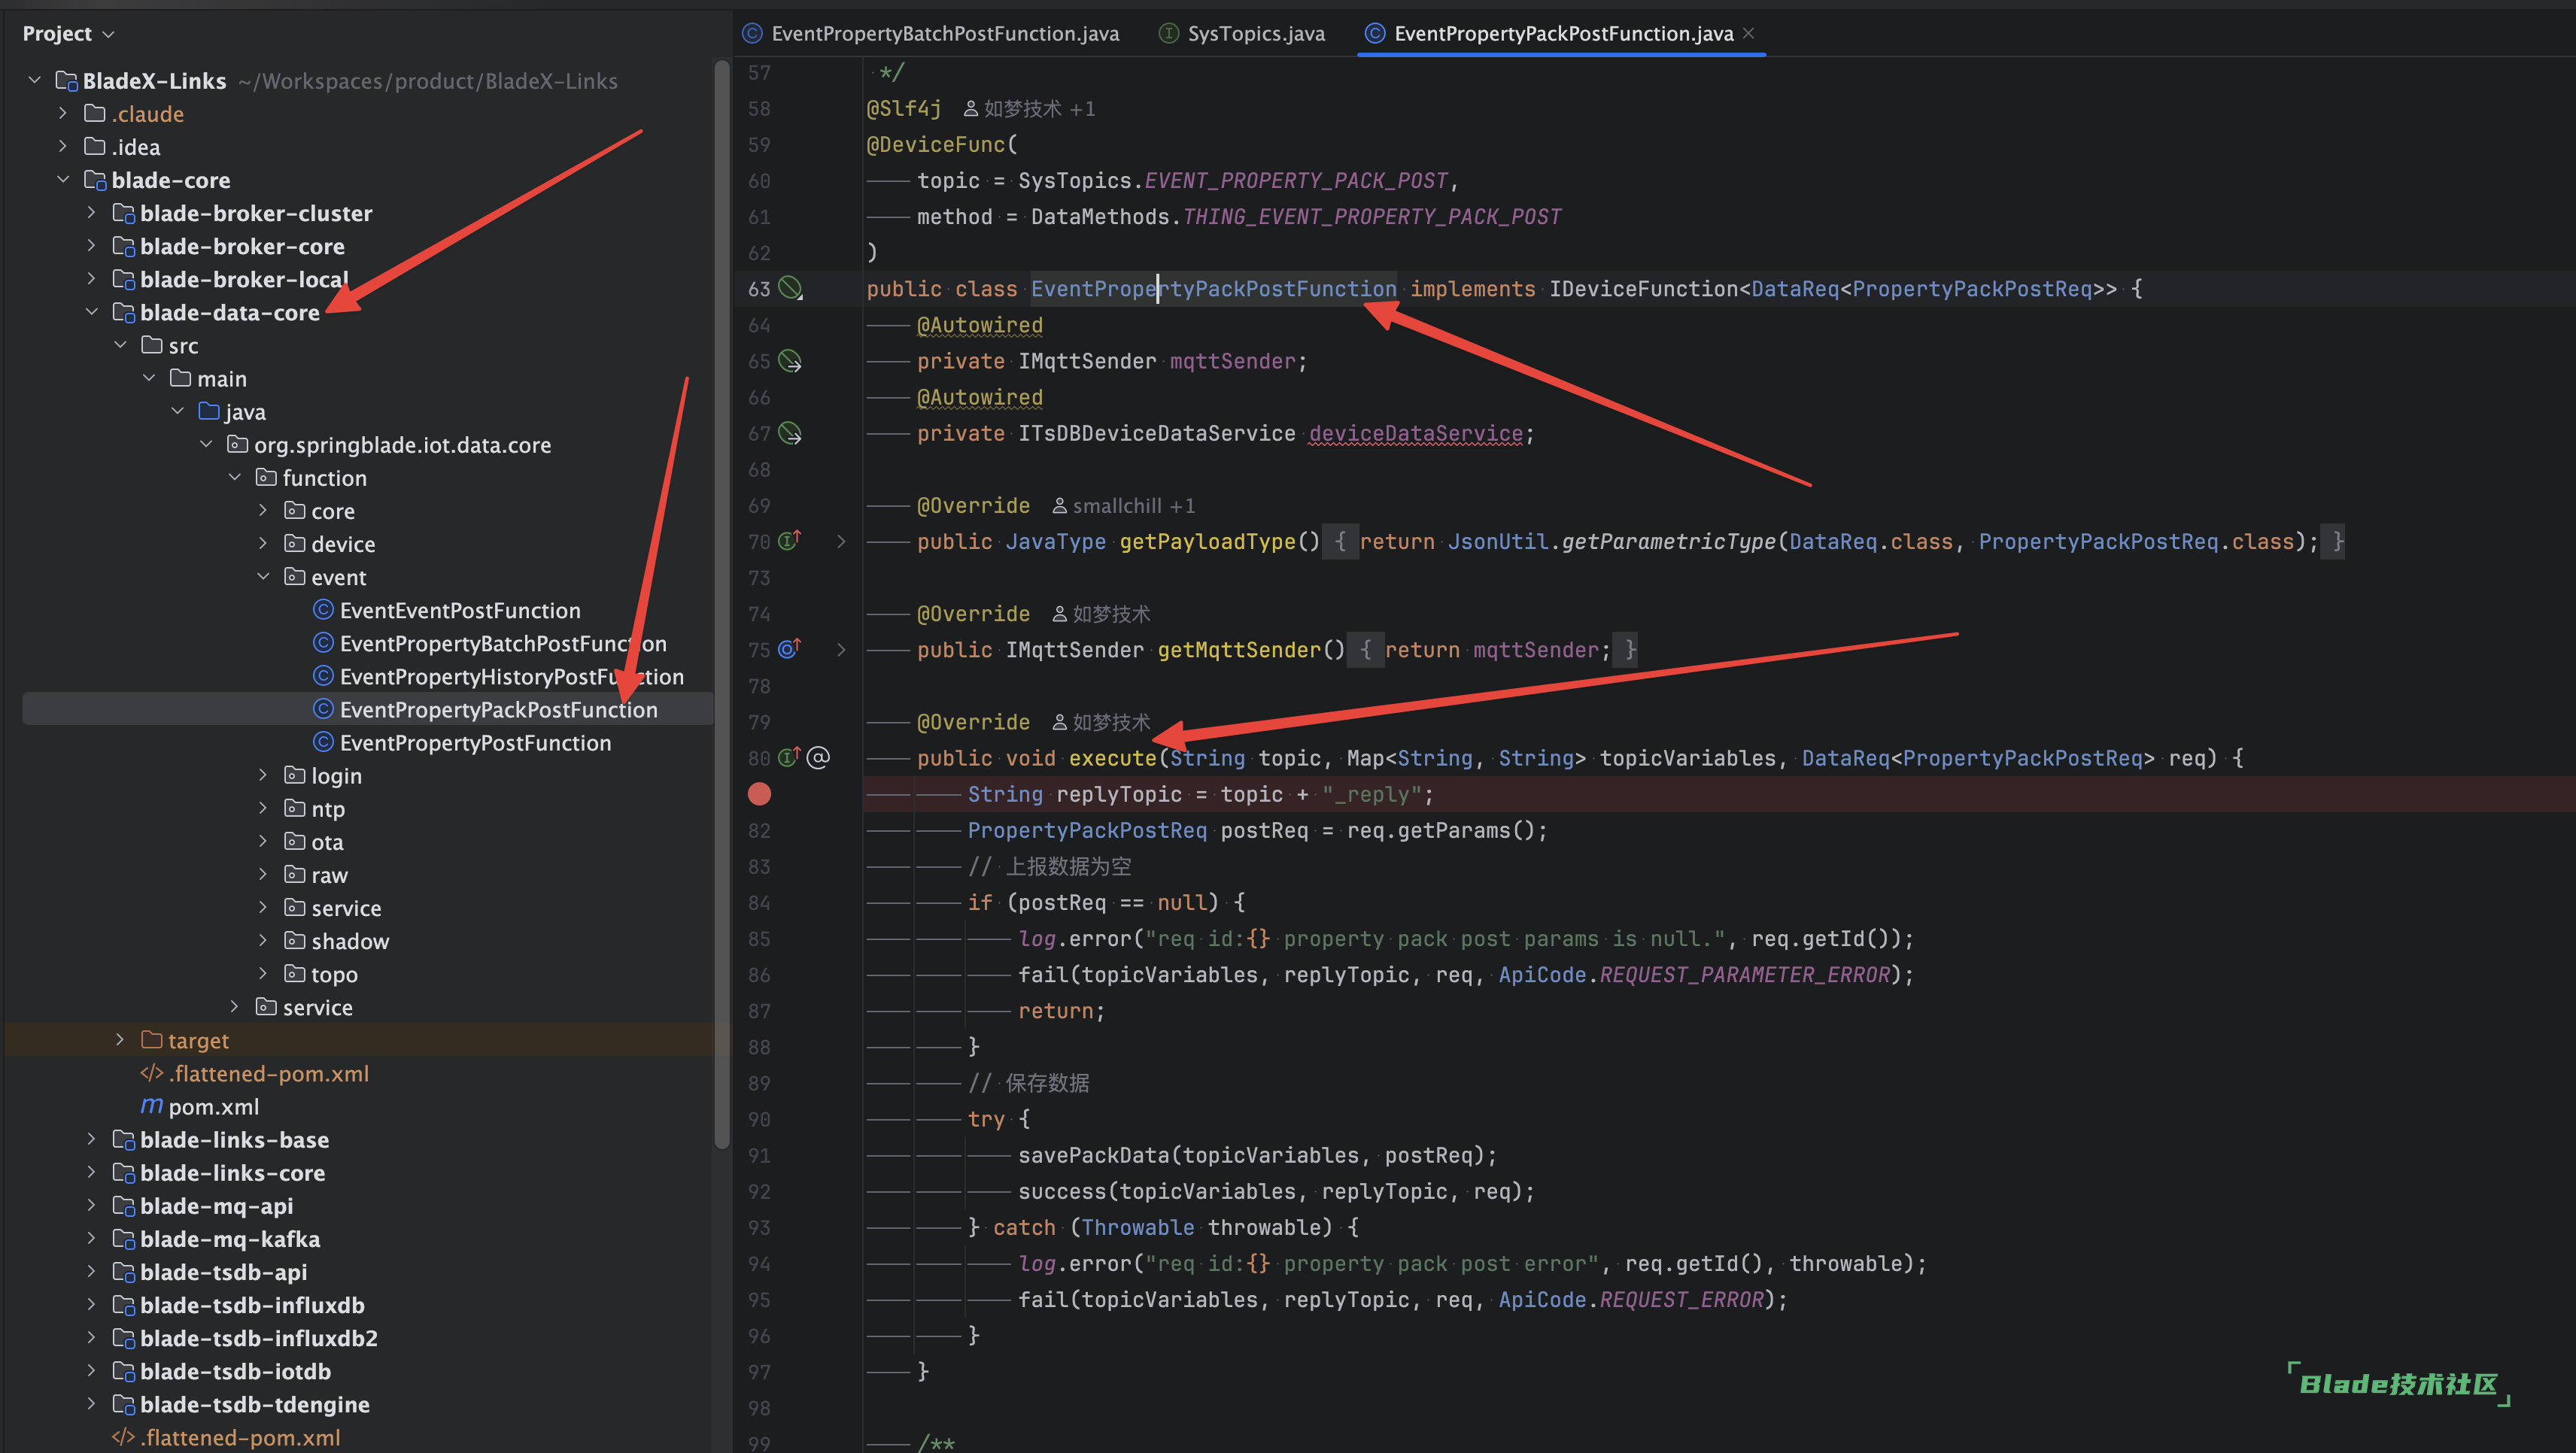Image resolution: width=2576 pixels, height=1453 pixels.
Task: Click the EventPropertyPackPostFunction class name in code
Action: tap(1213, 289)
